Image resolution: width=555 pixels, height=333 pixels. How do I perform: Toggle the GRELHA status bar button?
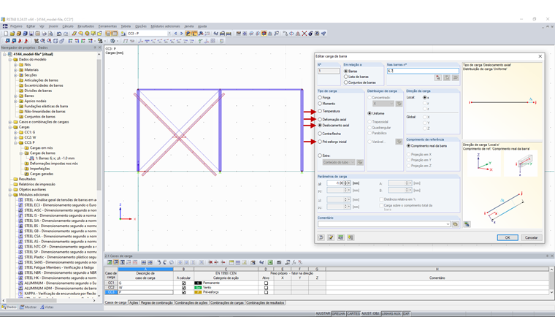pyautogui.click(x=338, y=313)
